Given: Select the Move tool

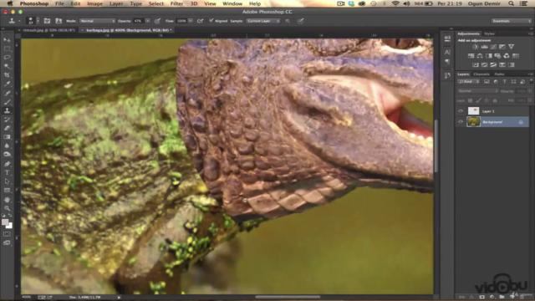Looking at the screenshot, I should (x=7, y=40).
